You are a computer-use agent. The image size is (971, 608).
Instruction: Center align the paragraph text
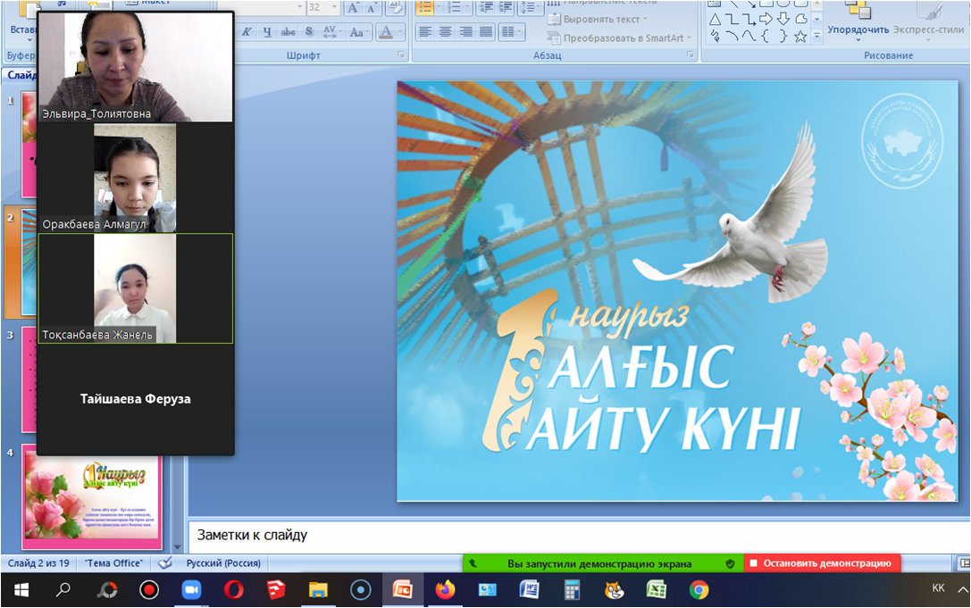pos(445,32)
